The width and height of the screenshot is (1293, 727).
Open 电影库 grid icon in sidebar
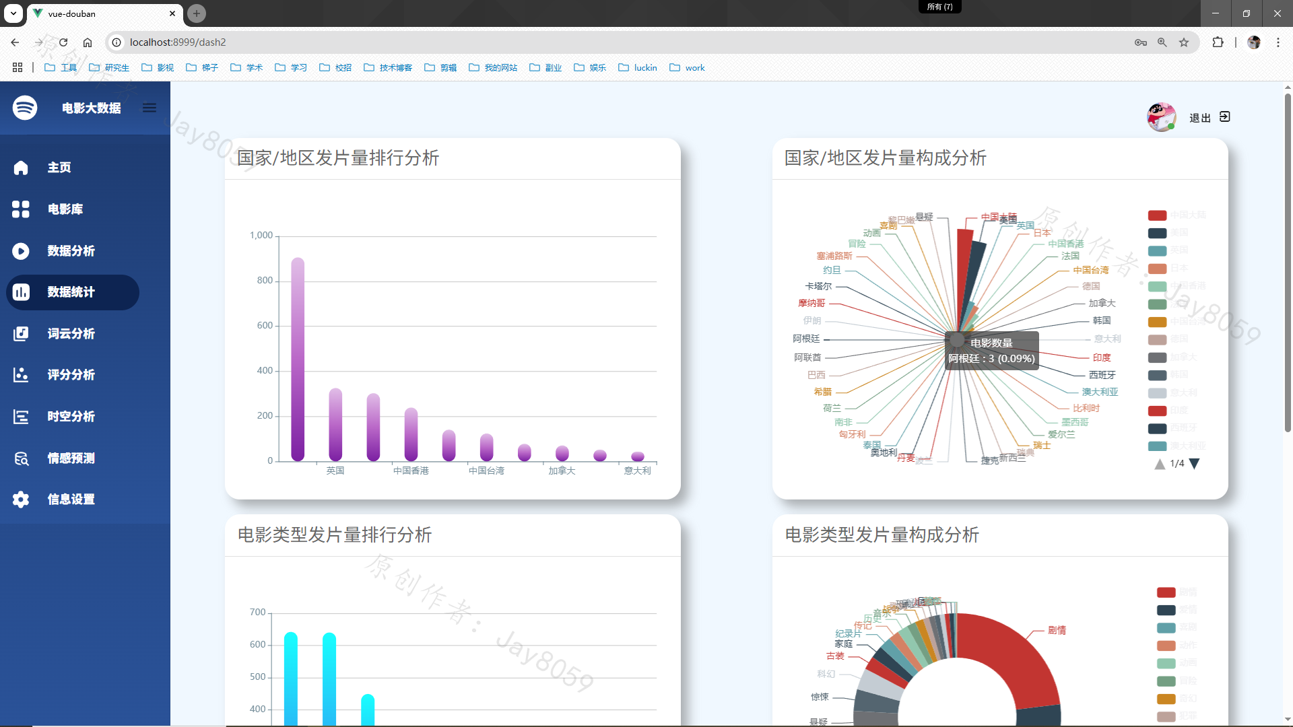pyautogui.click(x=21, y=209)
